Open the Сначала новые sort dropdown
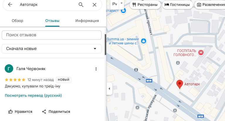225x121 pixels. point(52,49)
